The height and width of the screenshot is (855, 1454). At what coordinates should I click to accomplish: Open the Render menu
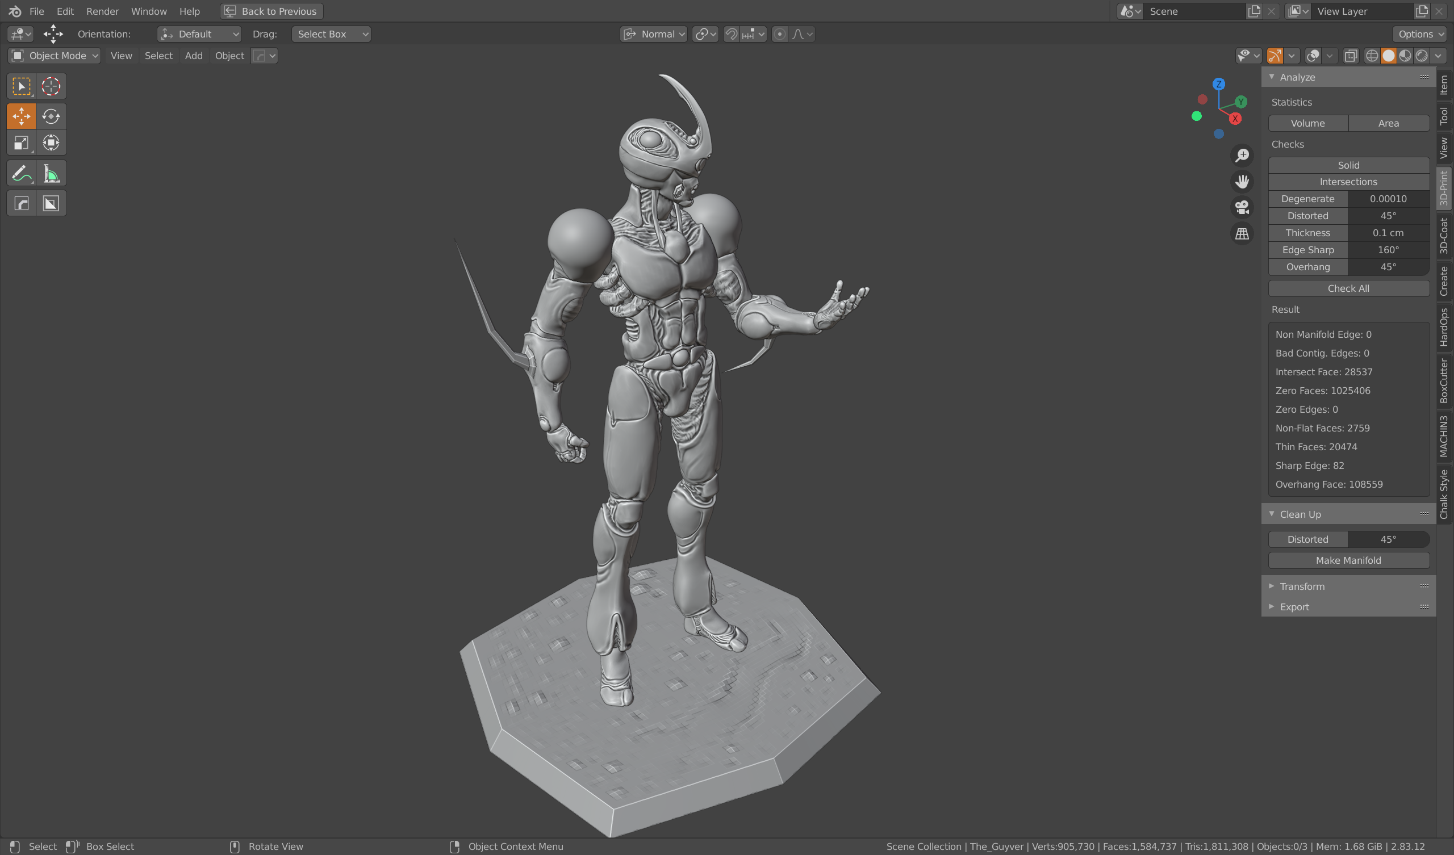[x=102, y=11]
